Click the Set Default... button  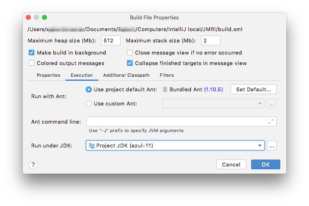pos(254,89)
